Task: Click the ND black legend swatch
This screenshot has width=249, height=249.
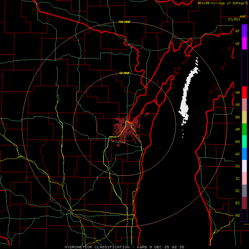Action: [x=244, y=215]
